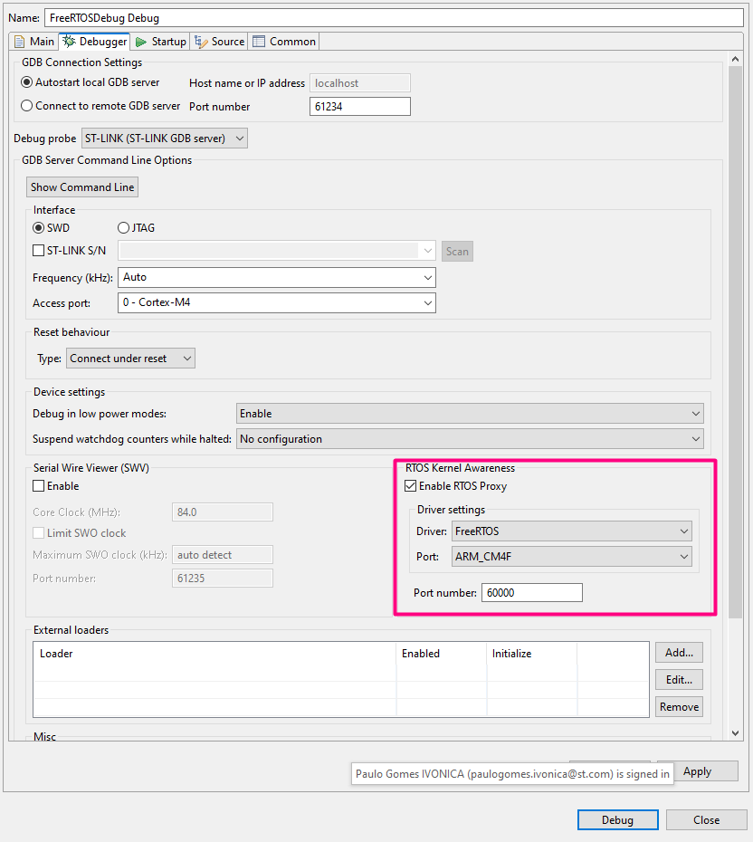The image size is (753, 842).
Task: Click the localhost host name field
Action: tap(360, 82)
